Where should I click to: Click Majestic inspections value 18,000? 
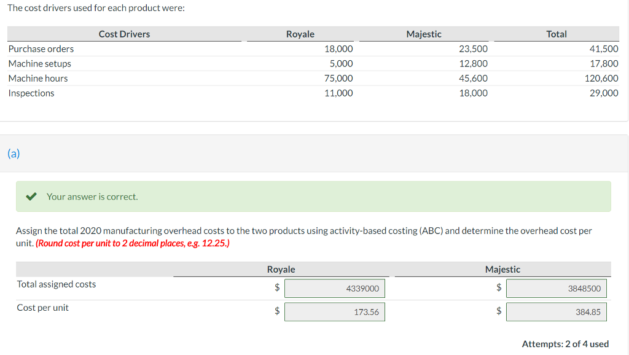474,93
